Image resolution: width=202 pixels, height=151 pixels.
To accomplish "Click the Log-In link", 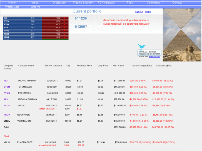I will [148, 12].
